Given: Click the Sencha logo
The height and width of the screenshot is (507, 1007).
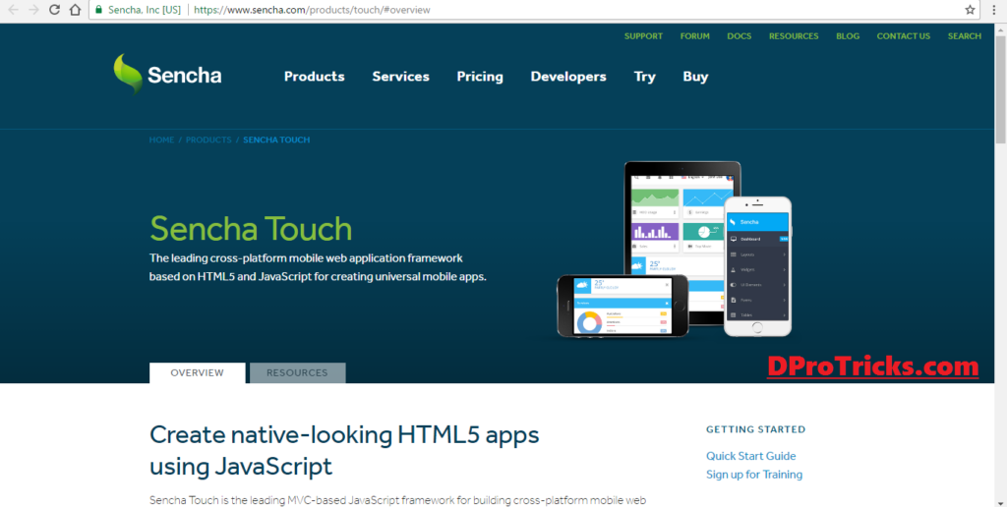Looking at the screenshot, I should point(167,74).
